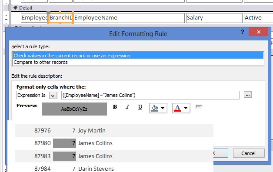
Task: Expand the font color dropdown arrow
Action: 186,108
